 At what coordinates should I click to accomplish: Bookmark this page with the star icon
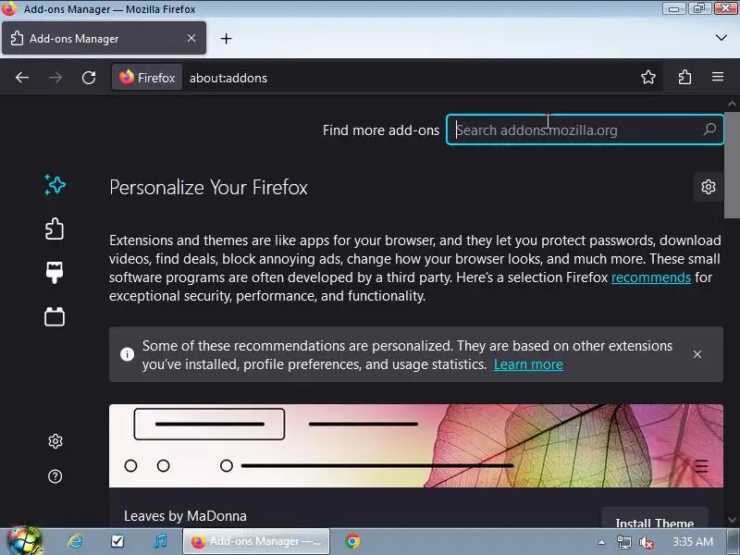point(648,77)
